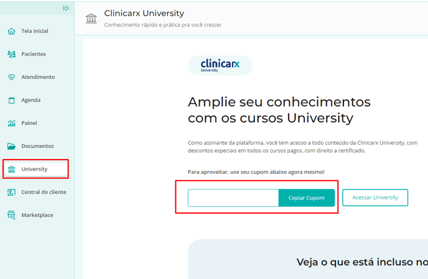Image resolution: width=428 pixels, height=279 pixels.
Task: Click the Agenda calendar icon
Action: point(11,100)
